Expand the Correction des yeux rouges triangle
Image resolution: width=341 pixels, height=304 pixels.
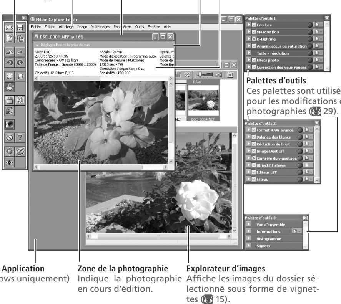[249, 67]
